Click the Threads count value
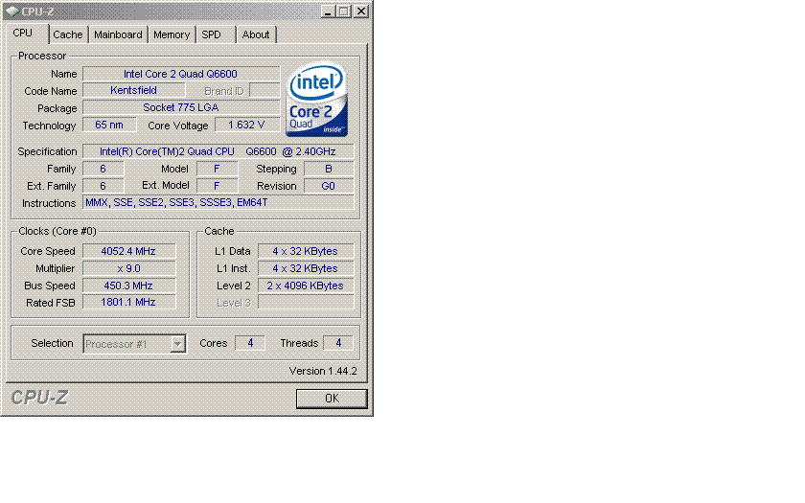The image size is (805, 503). (338, 343)
